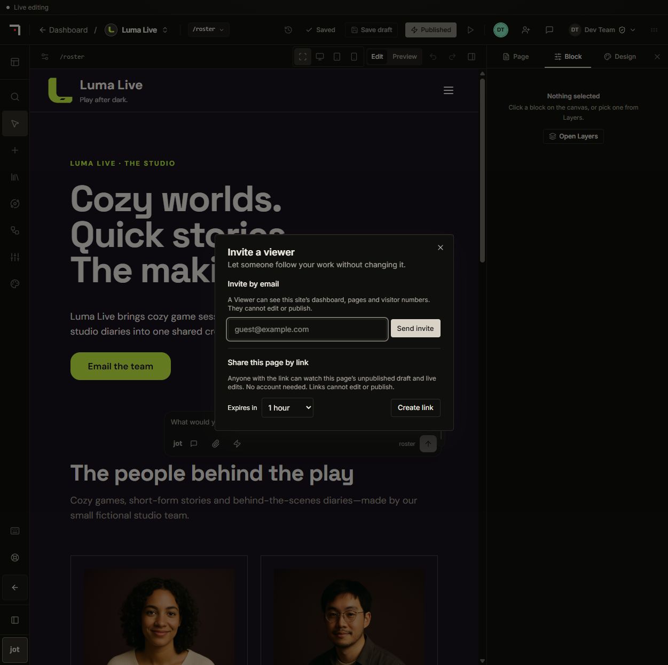The image size is (668, 665).
Task: Click the paperclip attach icon
Action: click(x=216, y=444)
